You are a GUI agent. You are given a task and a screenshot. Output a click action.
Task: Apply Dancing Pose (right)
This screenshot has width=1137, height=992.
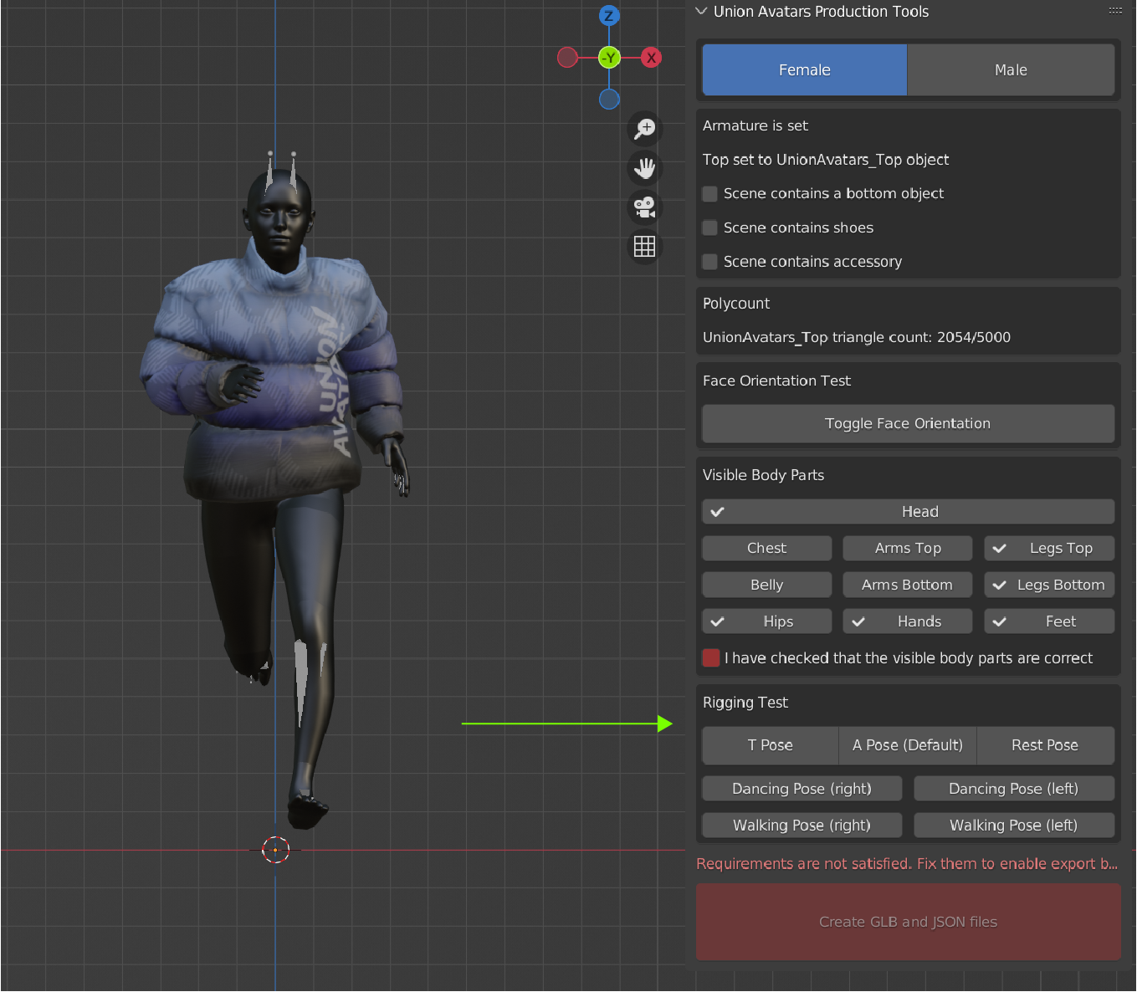click(x=802, y=790)
